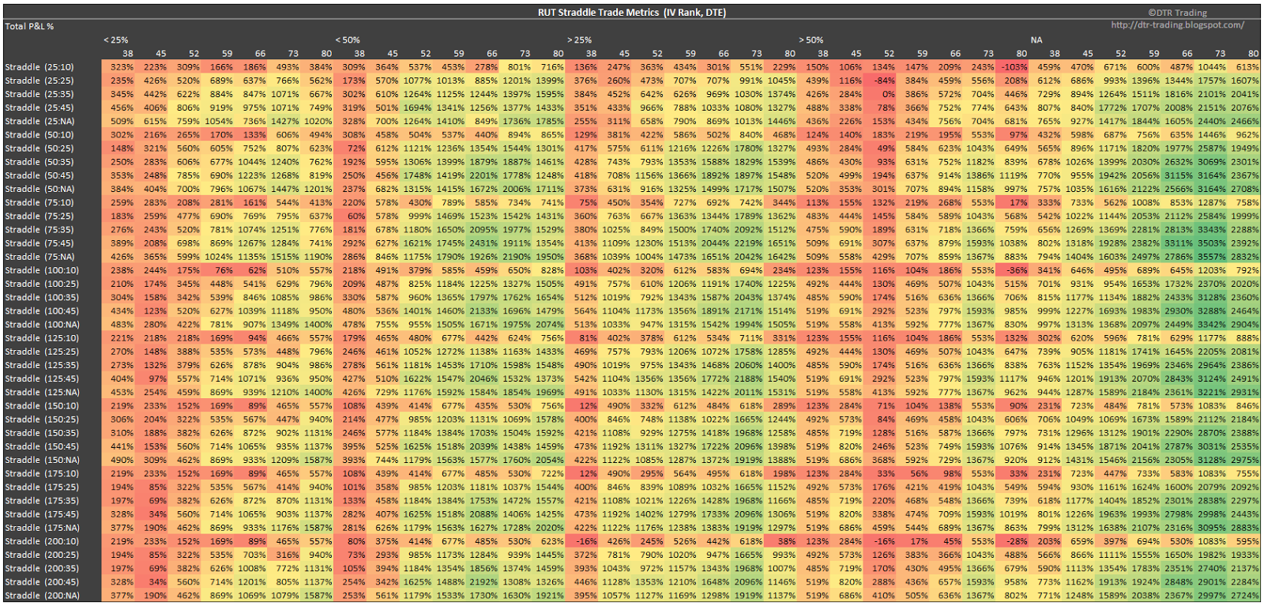Select the Straddle (50:NA) row label
Viewport: 1264px width, 606px height.
pyautogui.click(x=39, y=189)
